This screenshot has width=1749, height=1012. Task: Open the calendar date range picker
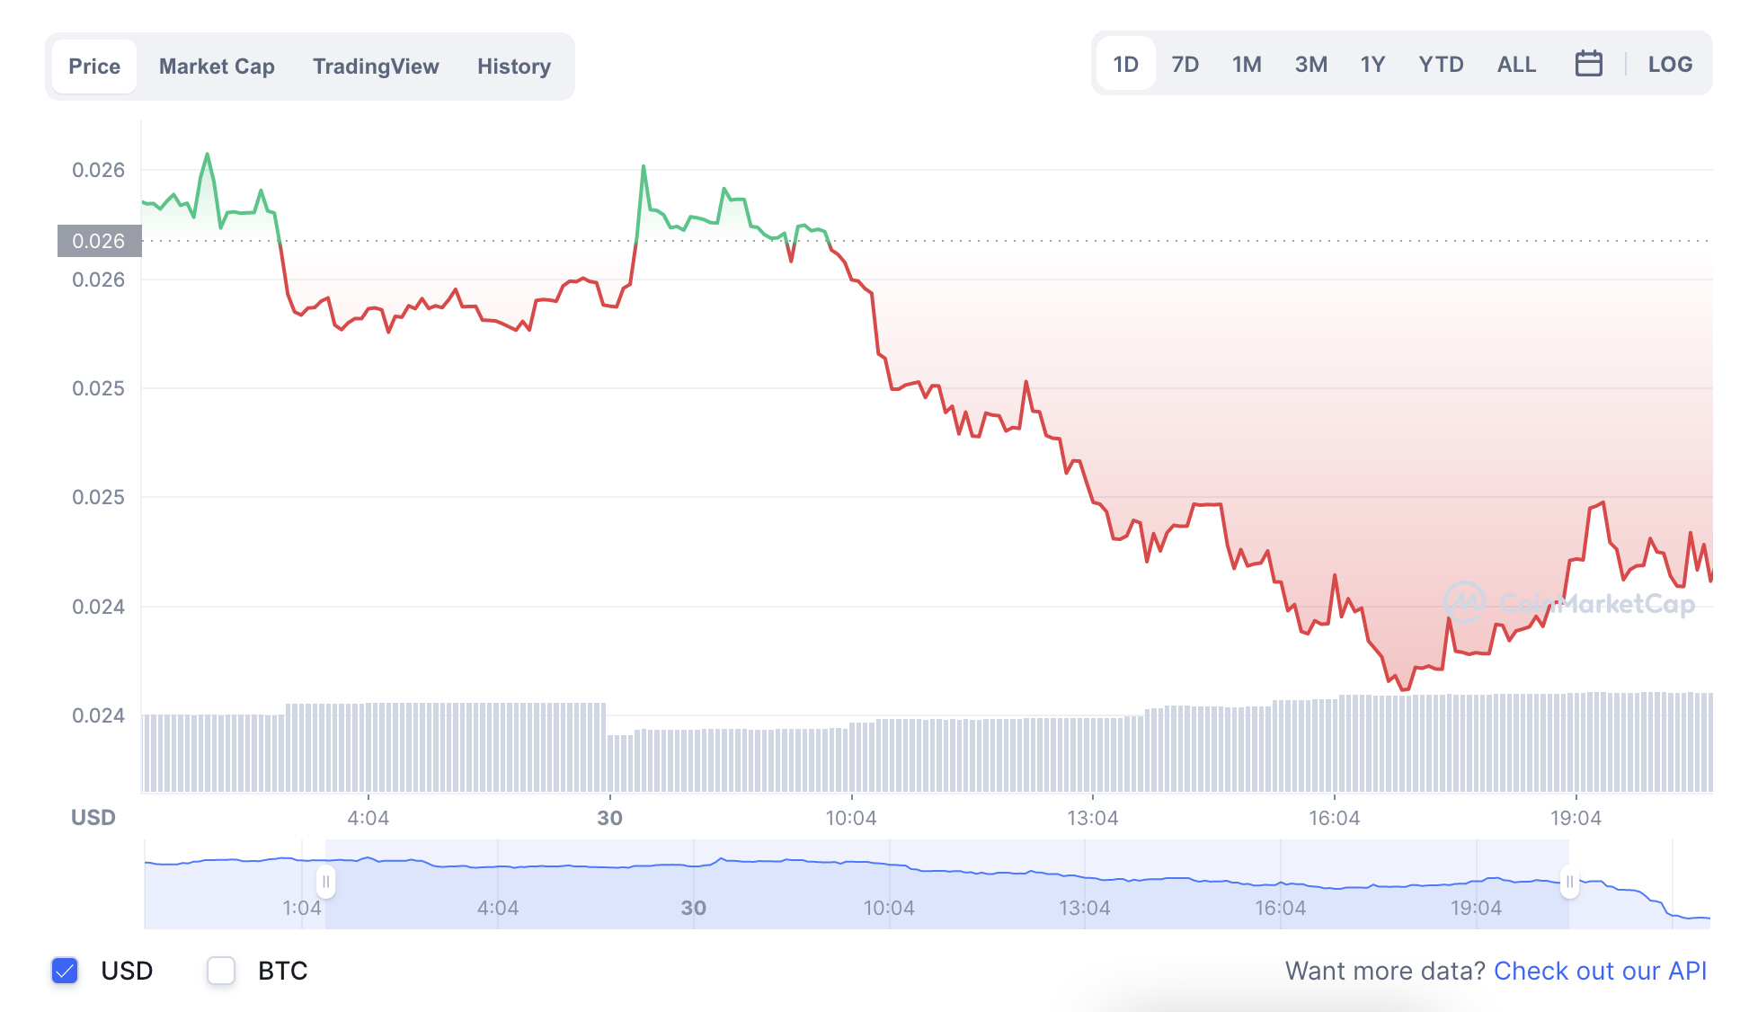point(1588,64)
